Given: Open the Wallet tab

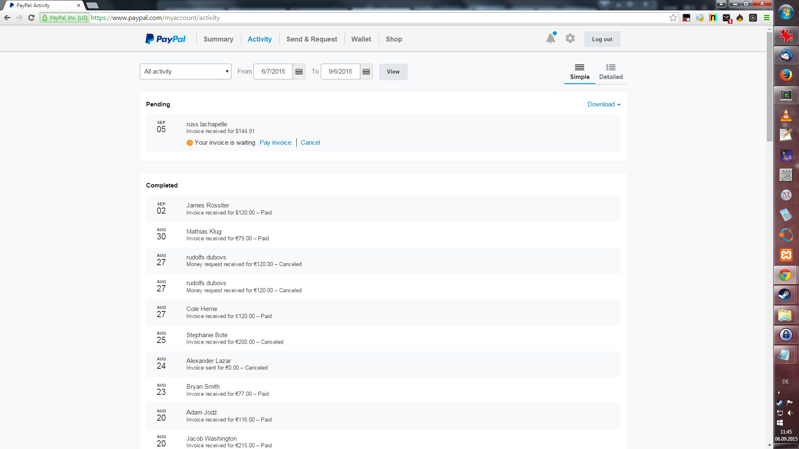Looking at the screenshot, I should (x=361, y=39).
